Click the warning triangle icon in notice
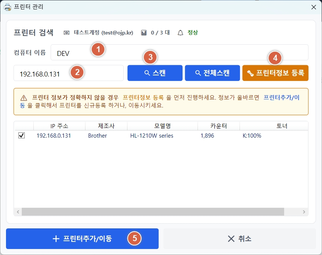 [24, 97]
